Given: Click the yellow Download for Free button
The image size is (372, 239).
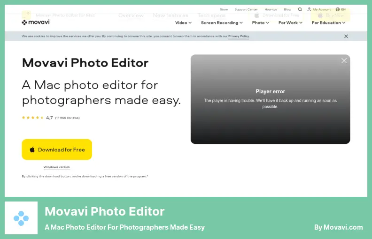Looking at the screenshot, I should pos(57,149).
